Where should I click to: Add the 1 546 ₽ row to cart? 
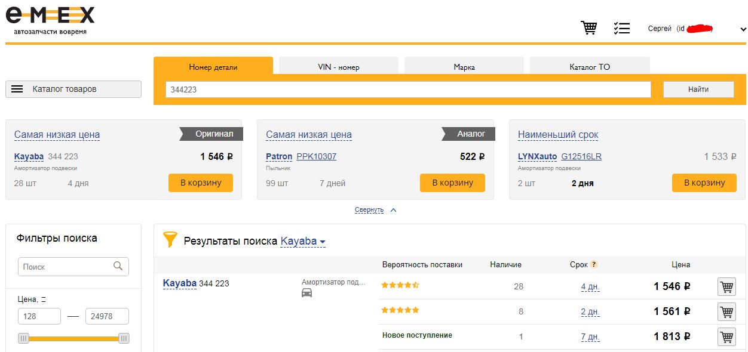pyautogui.click(x=726, y=287)
